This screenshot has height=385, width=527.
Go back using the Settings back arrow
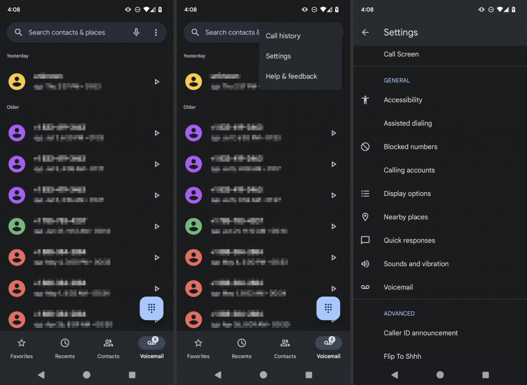[365, 32]
